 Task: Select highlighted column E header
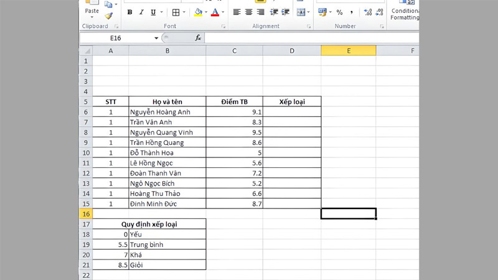point(349,51)
